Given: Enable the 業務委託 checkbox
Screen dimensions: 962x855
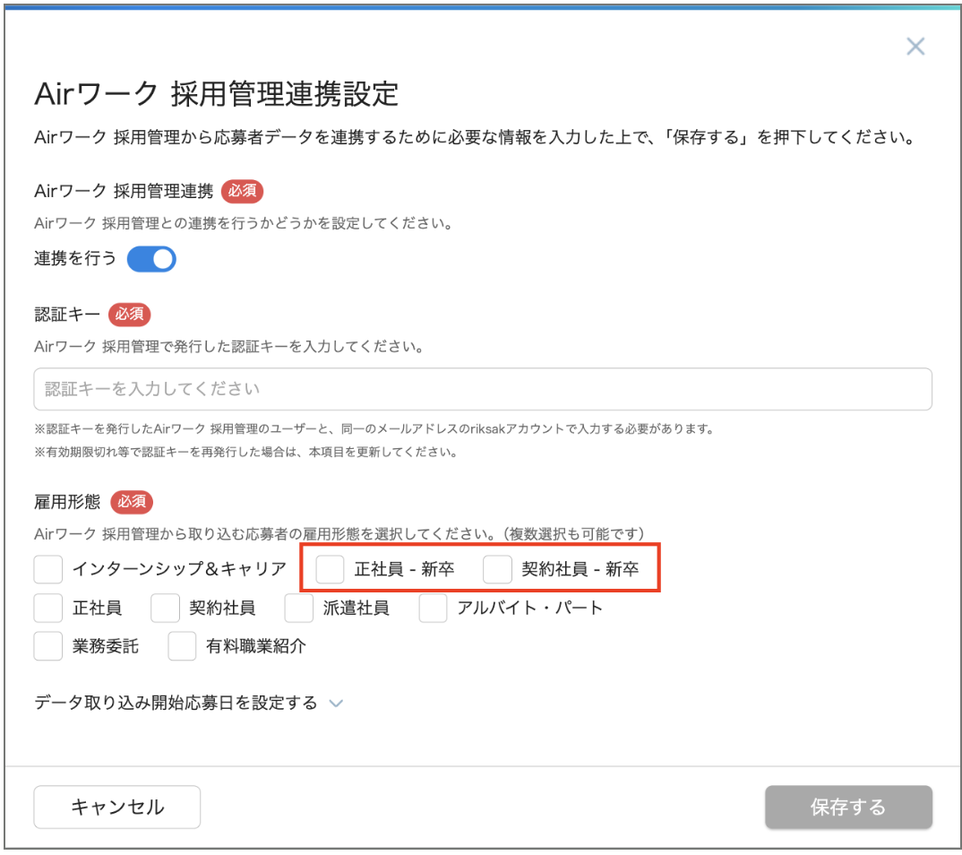Looking at the screenshot, I should 48,645.
